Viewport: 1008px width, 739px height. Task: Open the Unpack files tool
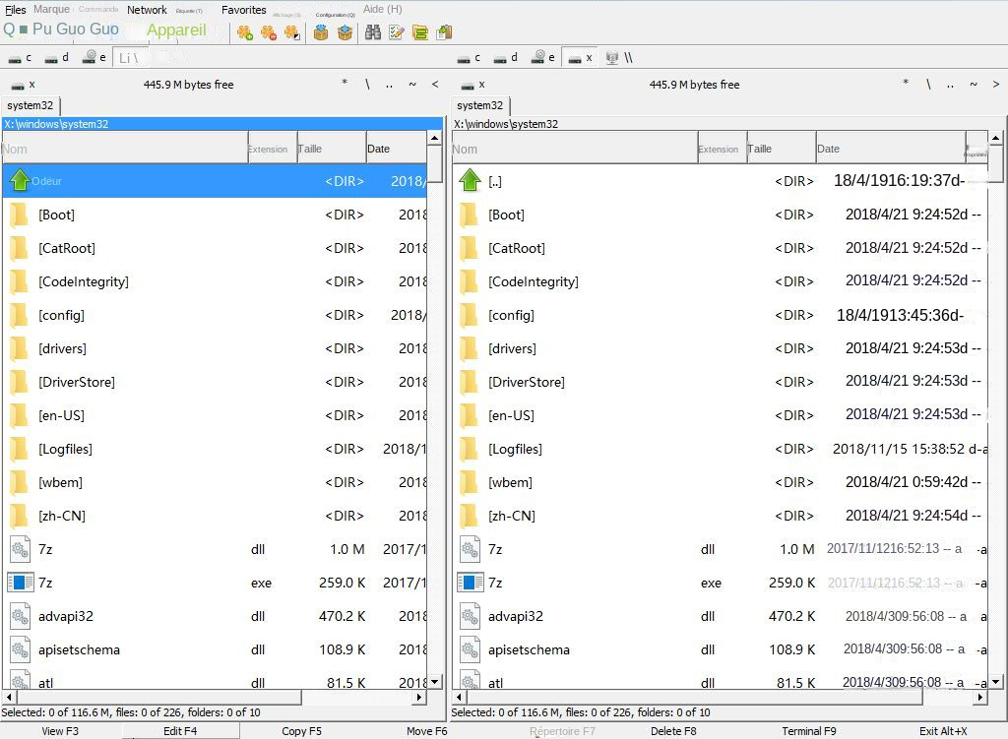[346, 32]
